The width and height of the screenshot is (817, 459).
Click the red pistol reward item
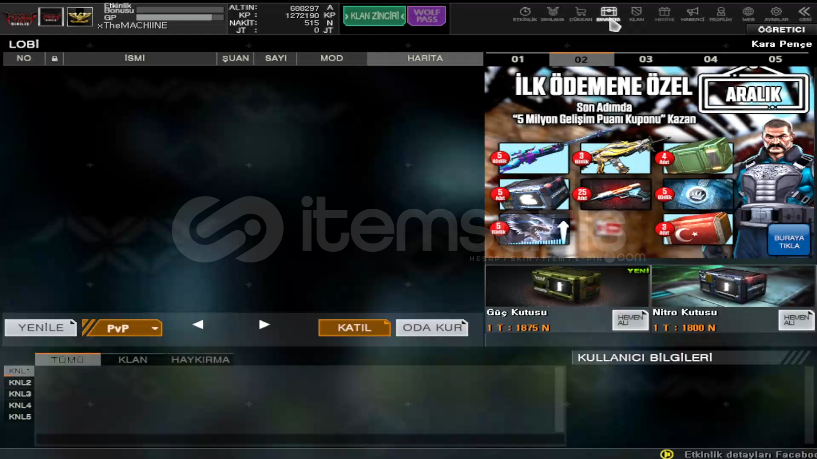tap(615, 194)
